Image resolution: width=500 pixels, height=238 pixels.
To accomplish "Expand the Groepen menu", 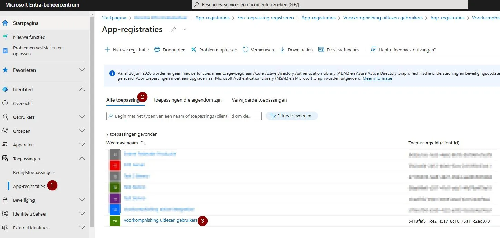I will pos(82,131).
